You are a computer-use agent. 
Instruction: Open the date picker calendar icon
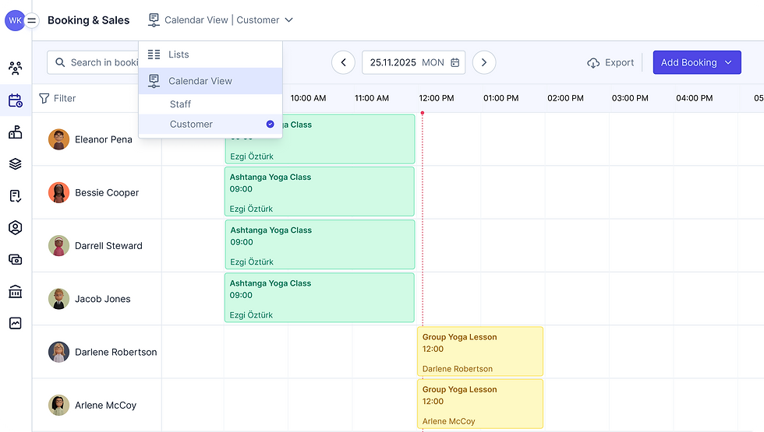455,63
